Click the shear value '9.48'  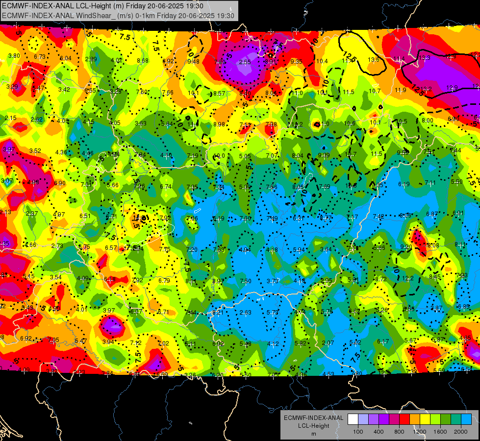point(194,62)
